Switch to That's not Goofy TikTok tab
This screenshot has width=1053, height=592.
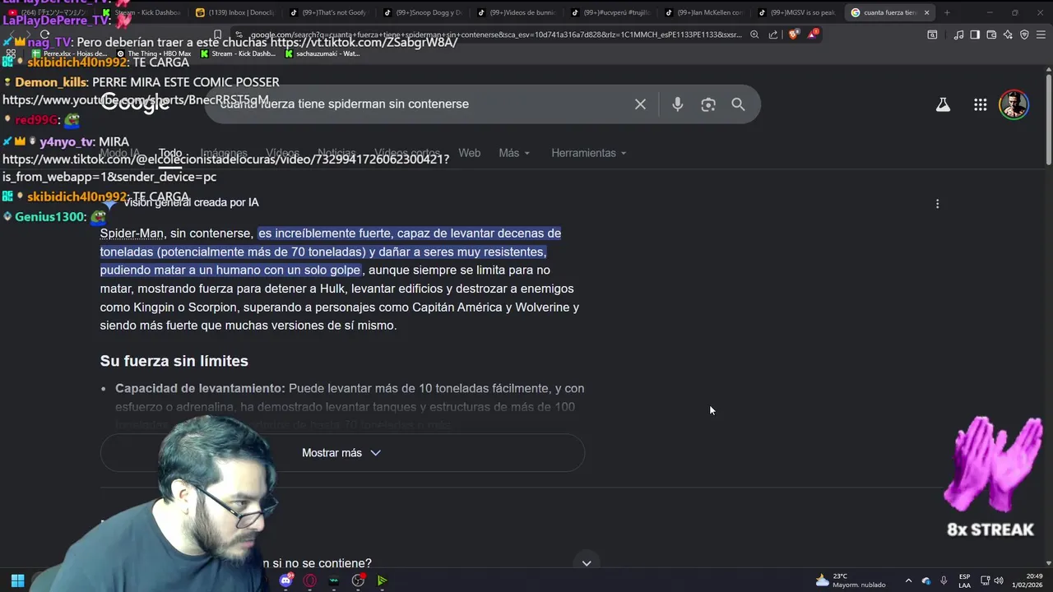coord(328,12)
